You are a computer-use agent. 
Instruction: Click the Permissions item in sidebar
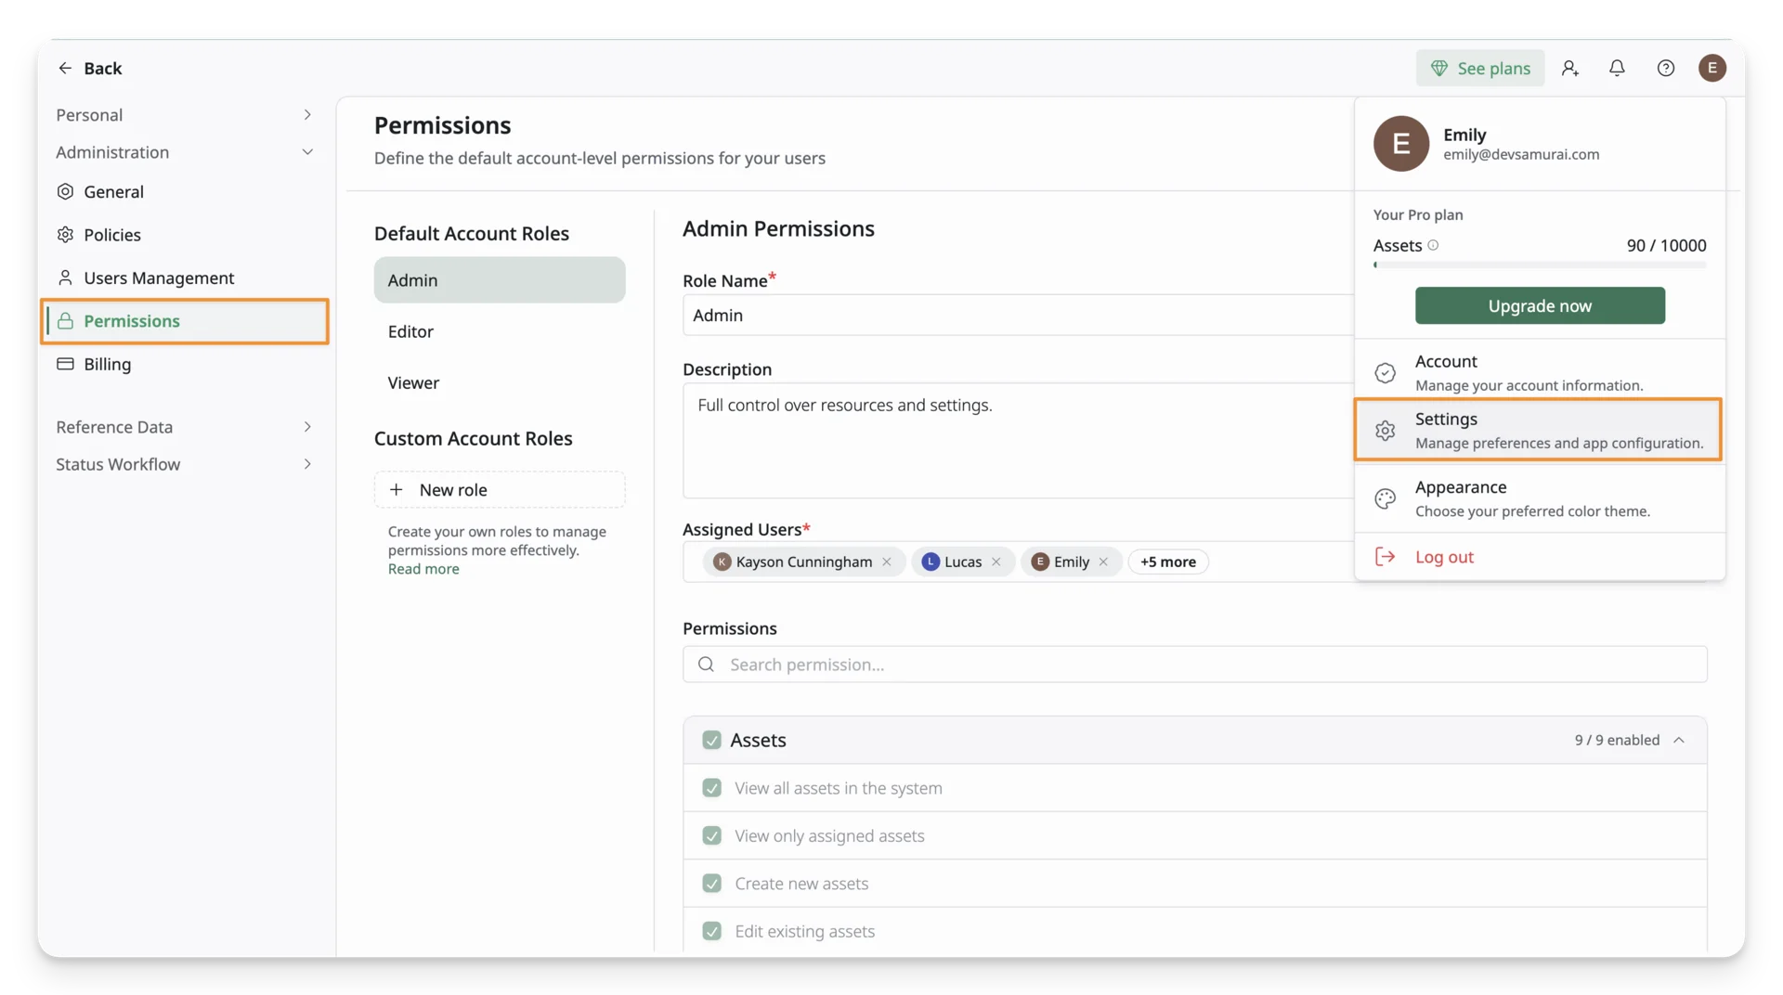click(x=184, y=321)
